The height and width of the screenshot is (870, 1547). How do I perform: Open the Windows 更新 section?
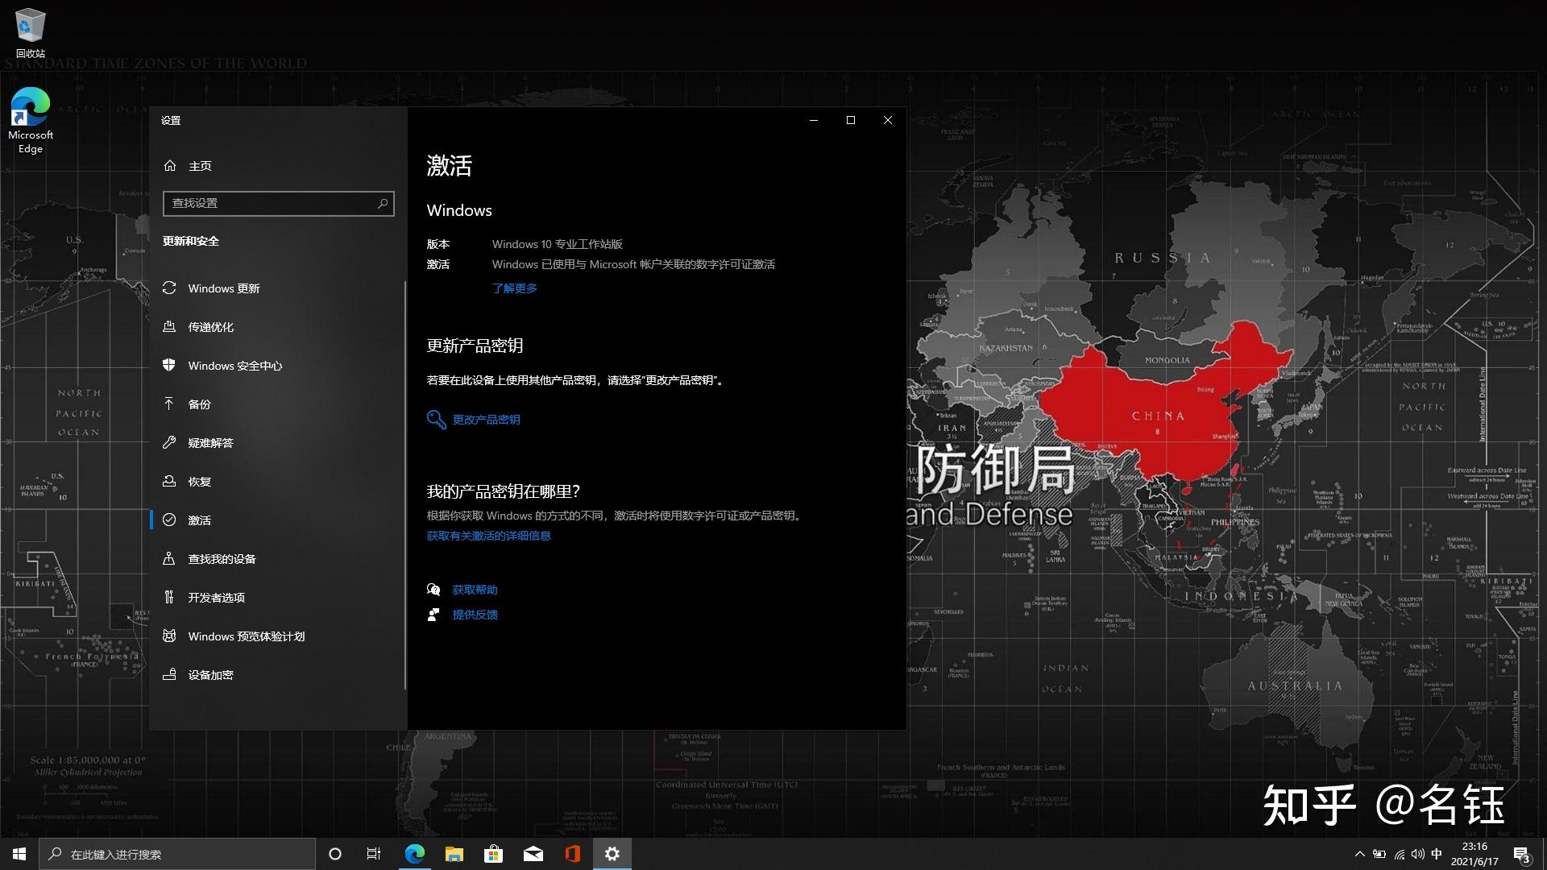click(223, 288)
